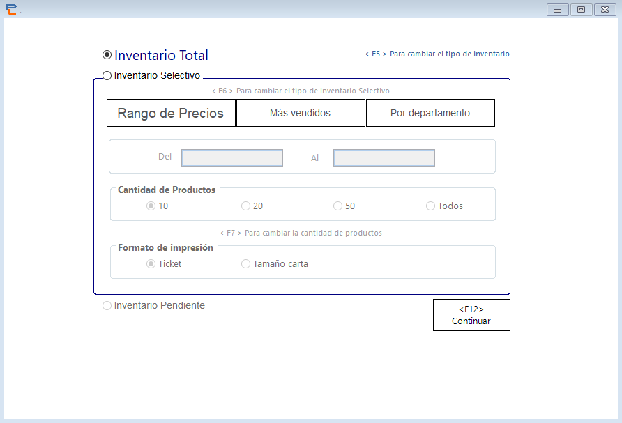Open the Rango de Precios tab
The height and width of the screenshot is (423, 622).
[171, 113]
